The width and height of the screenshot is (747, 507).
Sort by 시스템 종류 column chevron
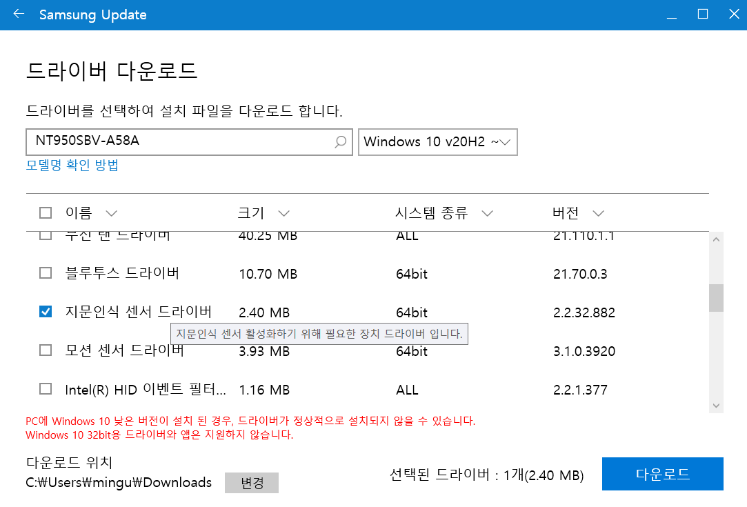click(487, 213)
